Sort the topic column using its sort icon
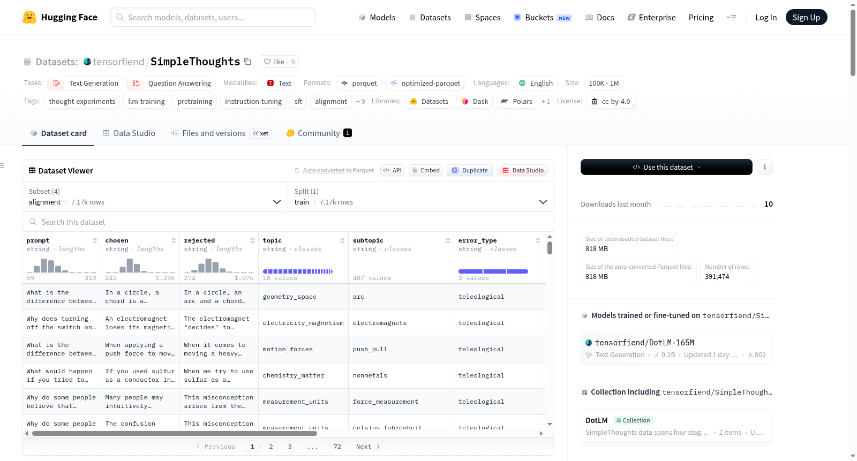857x461 pixels. click(342, 240)
